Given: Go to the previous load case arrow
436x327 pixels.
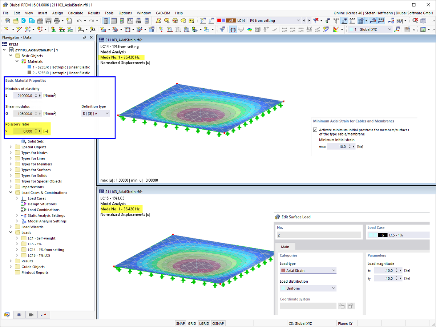Looking at the screenshot, I should (x=304, y=21).
